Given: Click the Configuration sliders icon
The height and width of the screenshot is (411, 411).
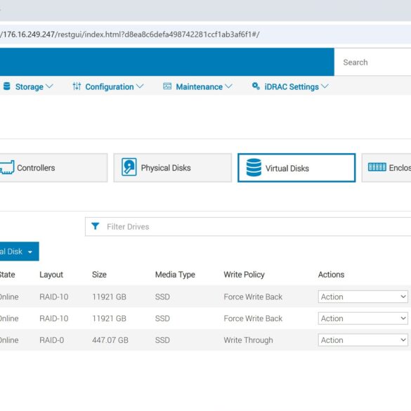Looking at the screenshot, I should click(x=77, y=86).
